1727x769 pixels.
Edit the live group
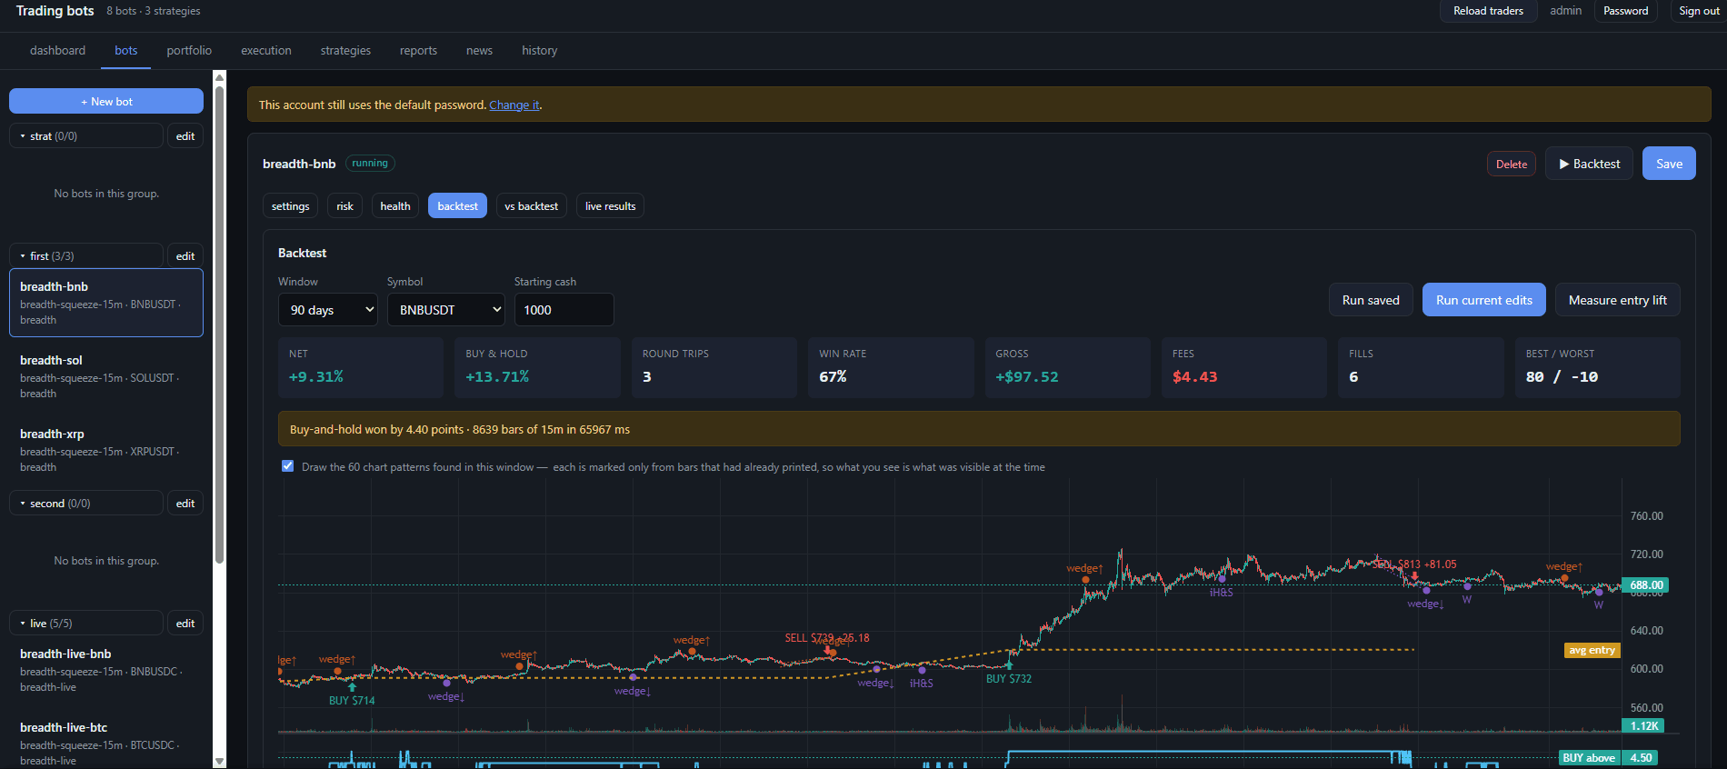(185, 623)
